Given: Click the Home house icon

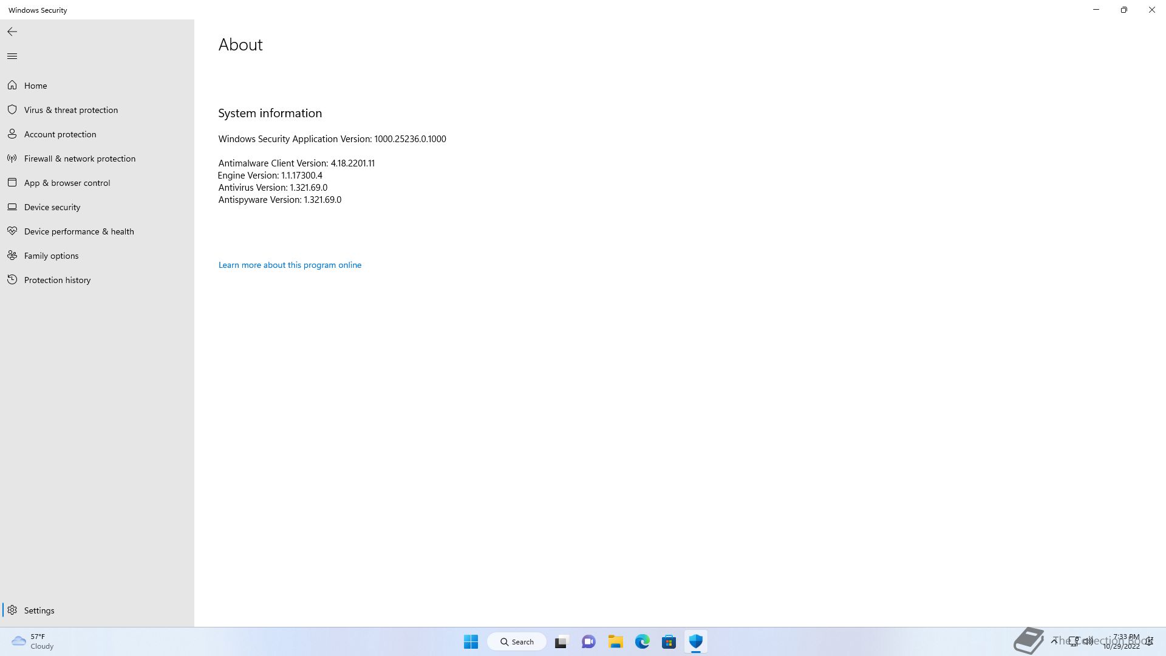Looking at the screenshot, I should (12, 86).
